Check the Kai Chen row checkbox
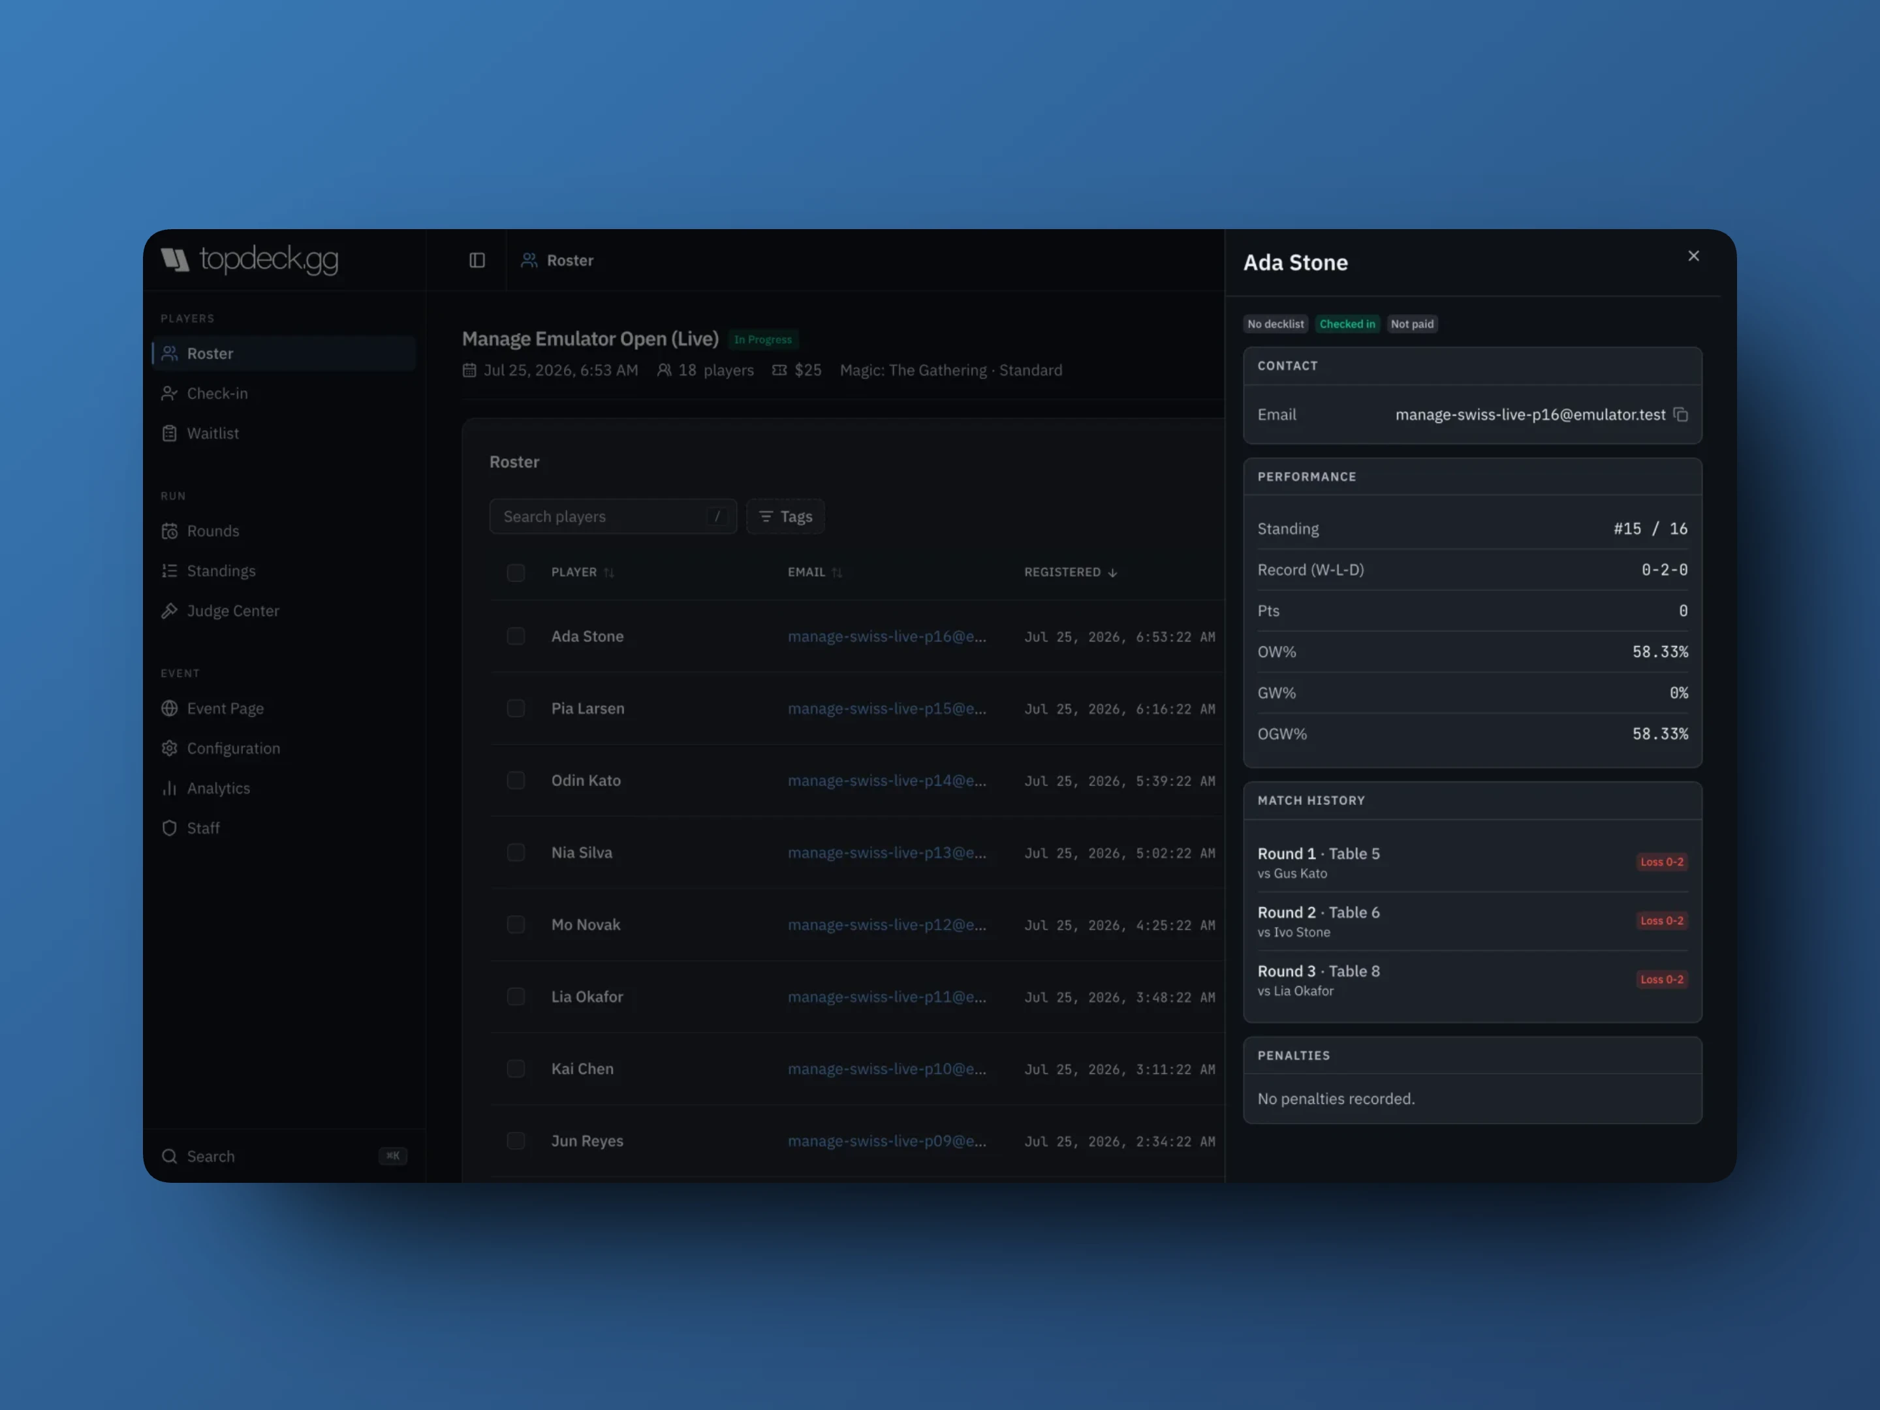This screenshot has width=1880, height=1410. tap(516, 1069)
